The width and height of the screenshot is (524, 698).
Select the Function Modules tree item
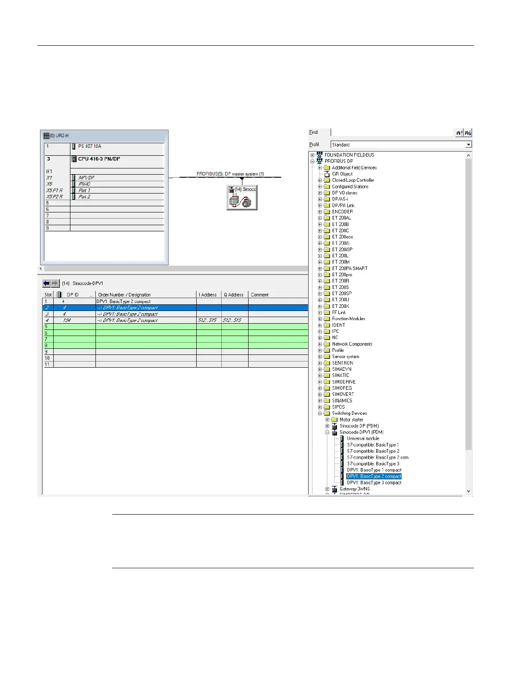coord(348,319)
